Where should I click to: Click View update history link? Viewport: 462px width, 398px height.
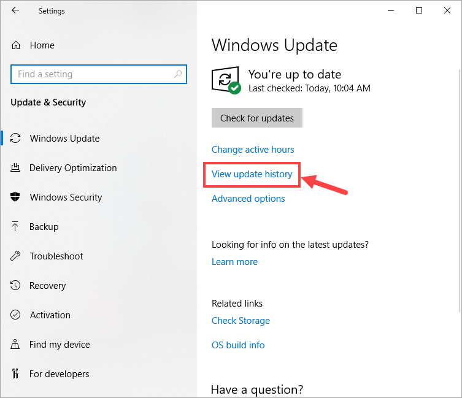pos(252,174)
